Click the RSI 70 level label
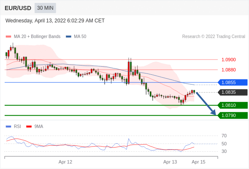Screen dimensions: 249x169 pyautogui.click(x=224, y=136)
